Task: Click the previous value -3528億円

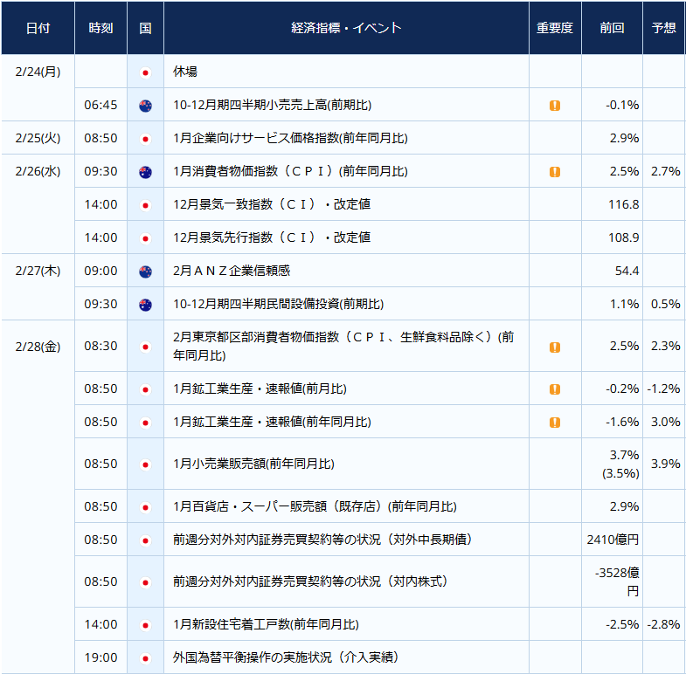Action: click(617, 581)
